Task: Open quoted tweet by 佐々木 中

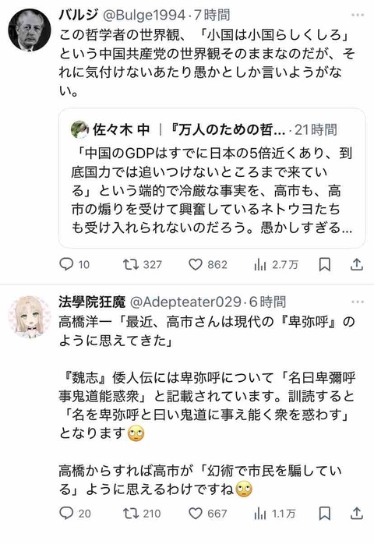Action: coord(212,178)
